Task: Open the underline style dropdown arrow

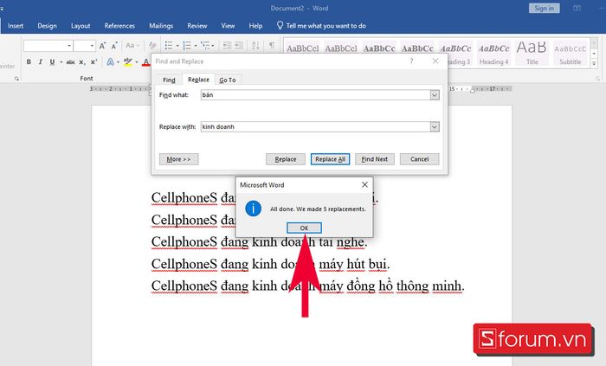Action: (61, 62)
